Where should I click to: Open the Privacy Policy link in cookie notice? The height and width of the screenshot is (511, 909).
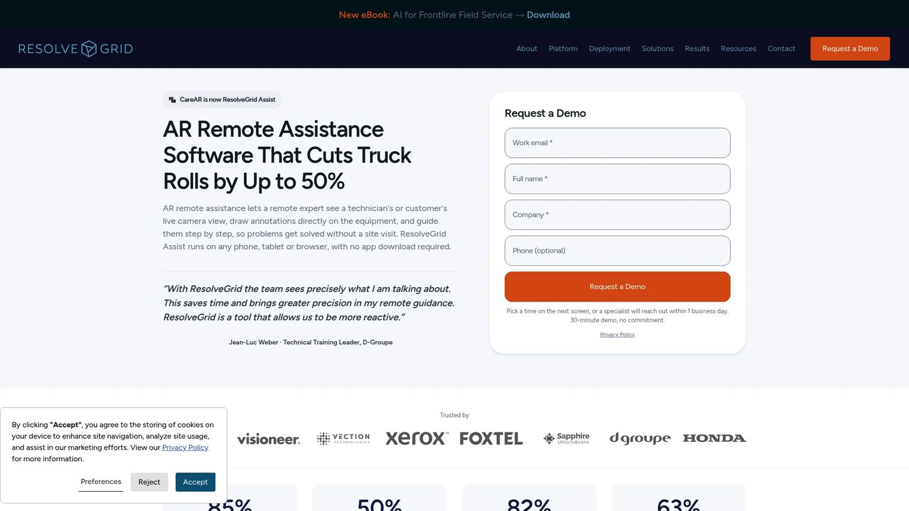185,447
